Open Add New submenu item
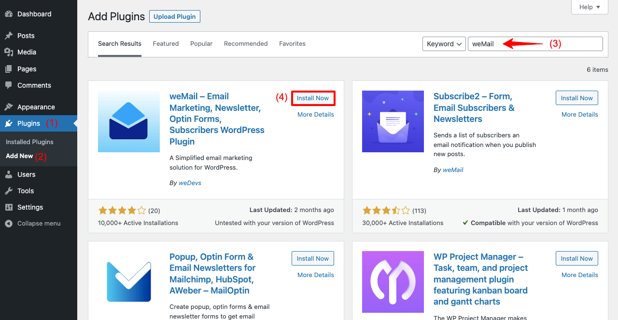618x320 pixels. pyautogui.click(x=19, y=156)
